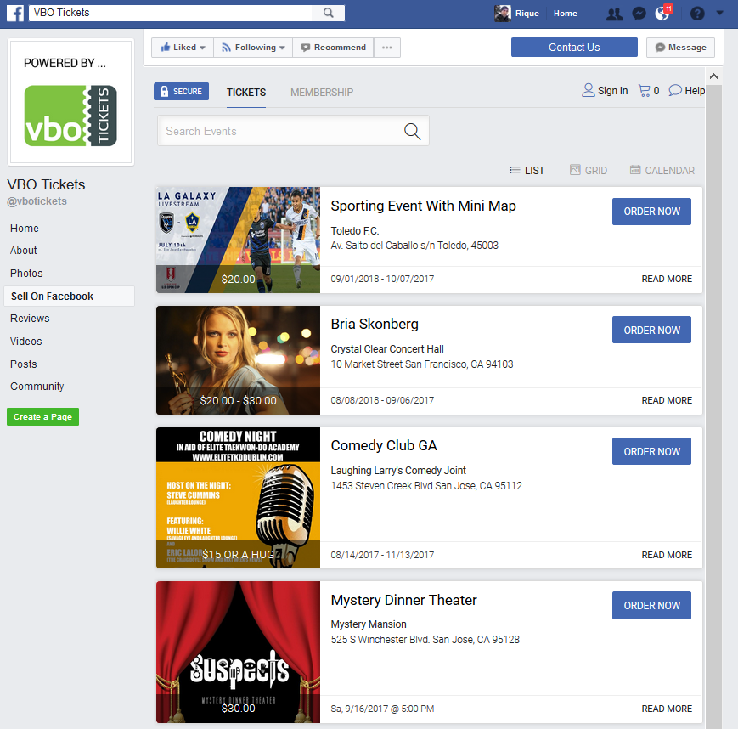Image resolution: width=738 pixels, height=729 pixels.
Task: Open Posts in the page sidebar
Action: (23, 364)
